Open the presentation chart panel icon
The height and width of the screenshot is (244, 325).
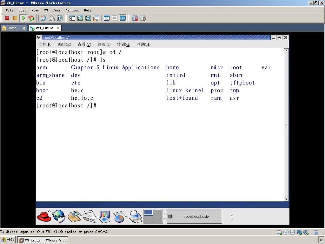tap(105, 216)
